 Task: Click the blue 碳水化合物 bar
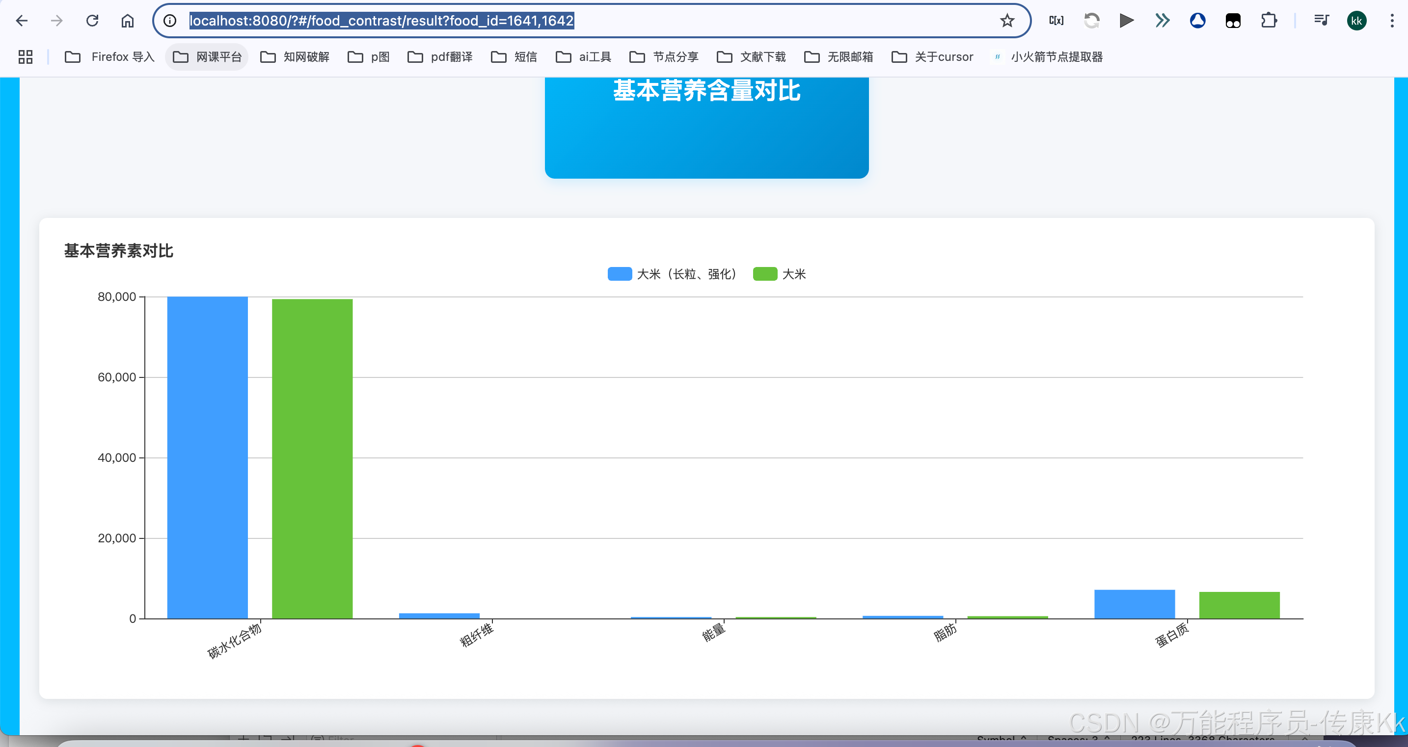point(207,457)
